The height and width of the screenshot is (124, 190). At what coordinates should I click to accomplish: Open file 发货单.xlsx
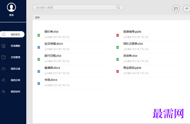(130, 55)
